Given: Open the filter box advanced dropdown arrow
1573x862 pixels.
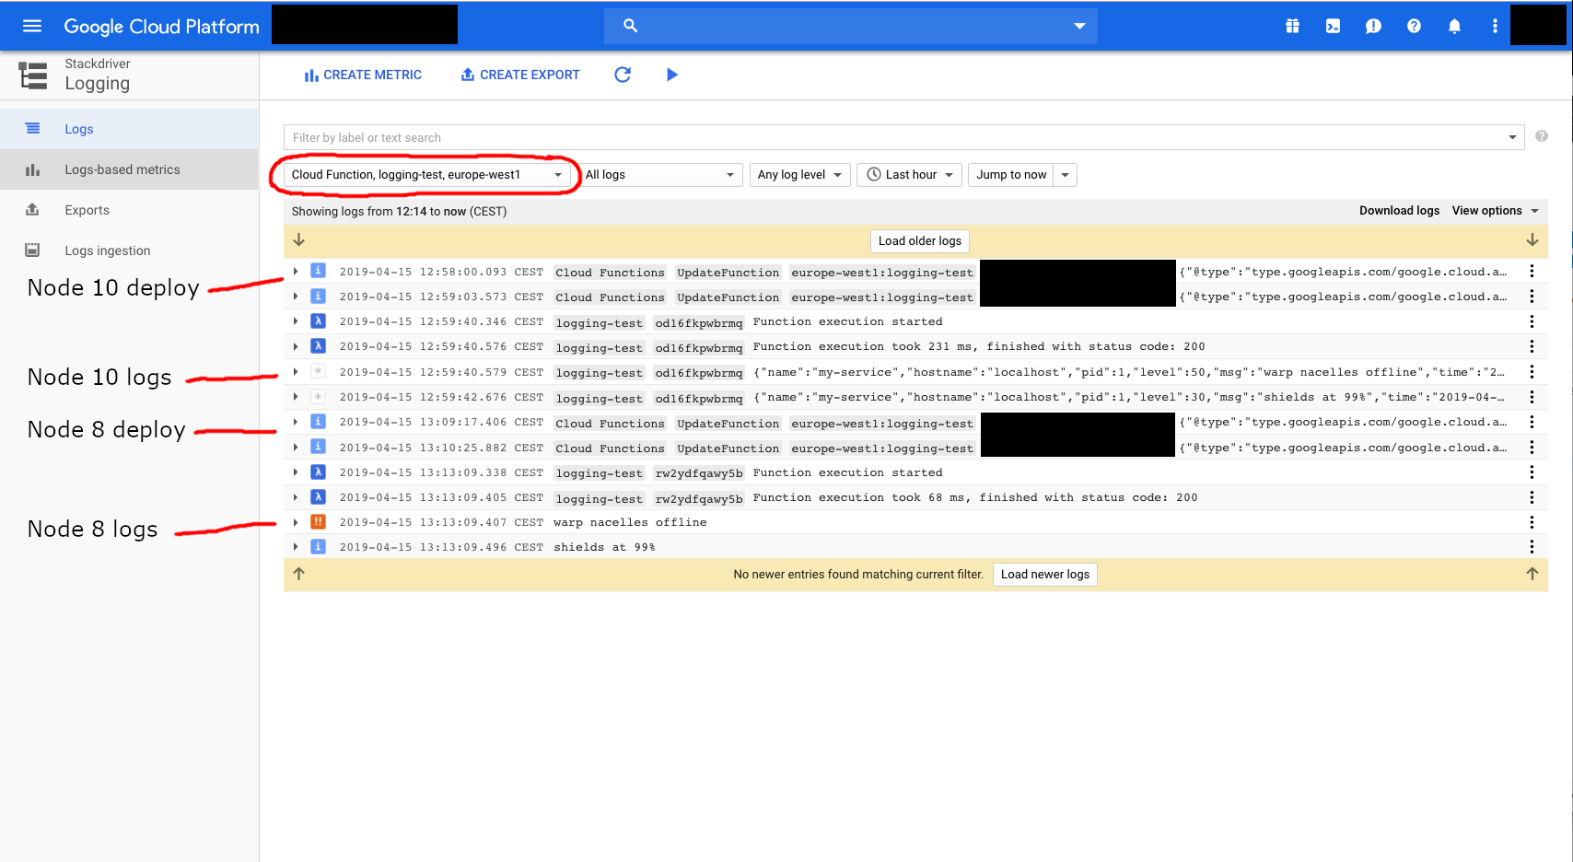Looking at the screenshot, I should tap(1512, 137).
